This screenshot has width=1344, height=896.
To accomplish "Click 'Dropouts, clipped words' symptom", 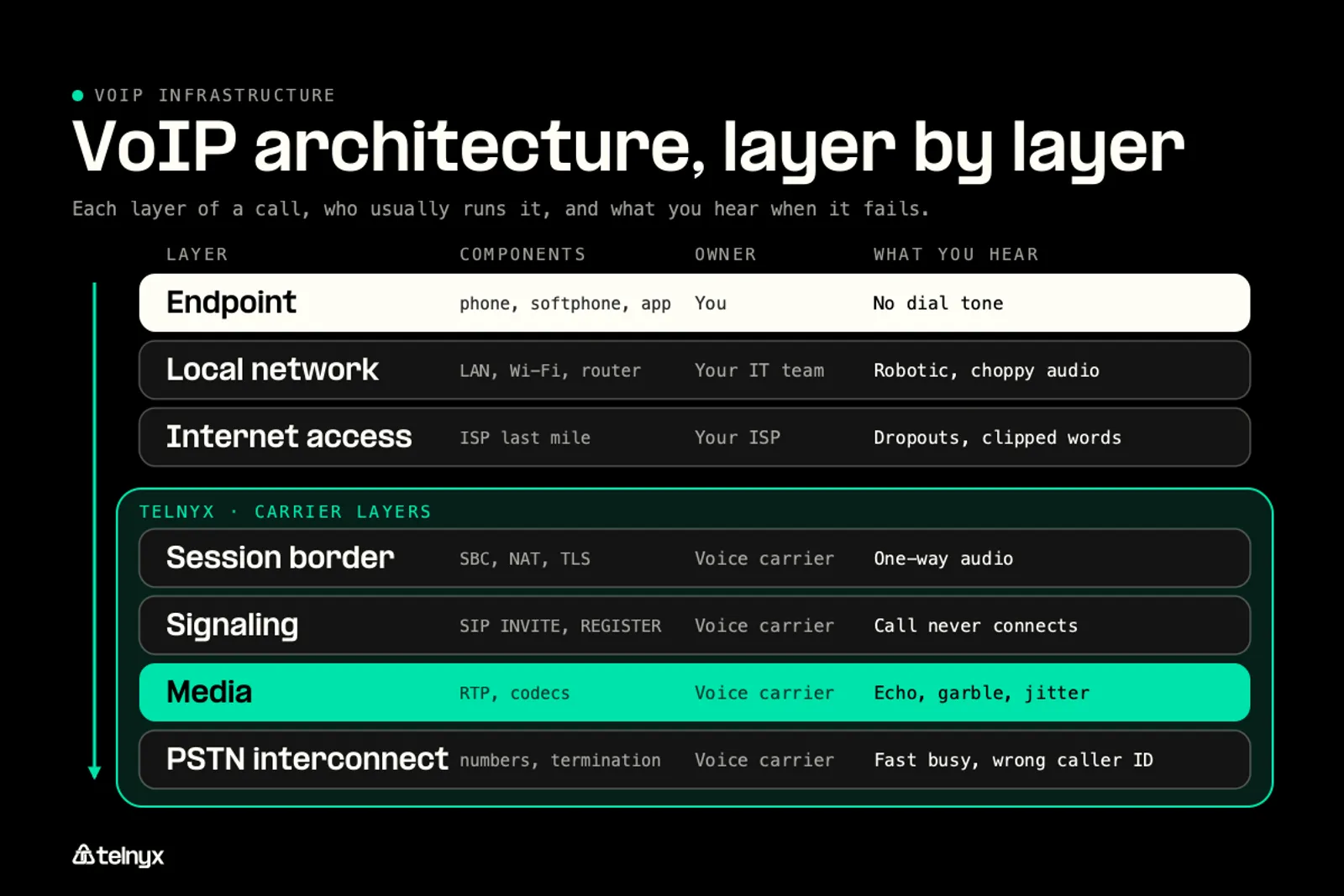I will (997, 438).
